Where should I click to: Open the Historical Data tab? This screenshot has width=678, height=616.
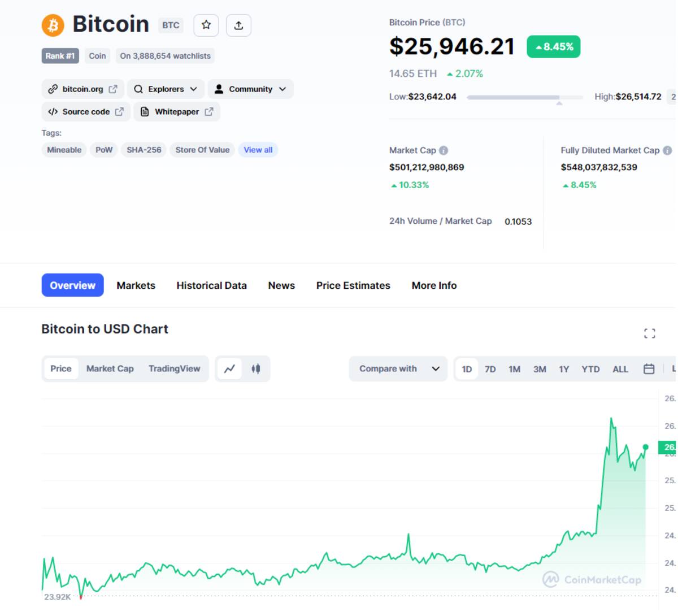(x=211, y=285)
